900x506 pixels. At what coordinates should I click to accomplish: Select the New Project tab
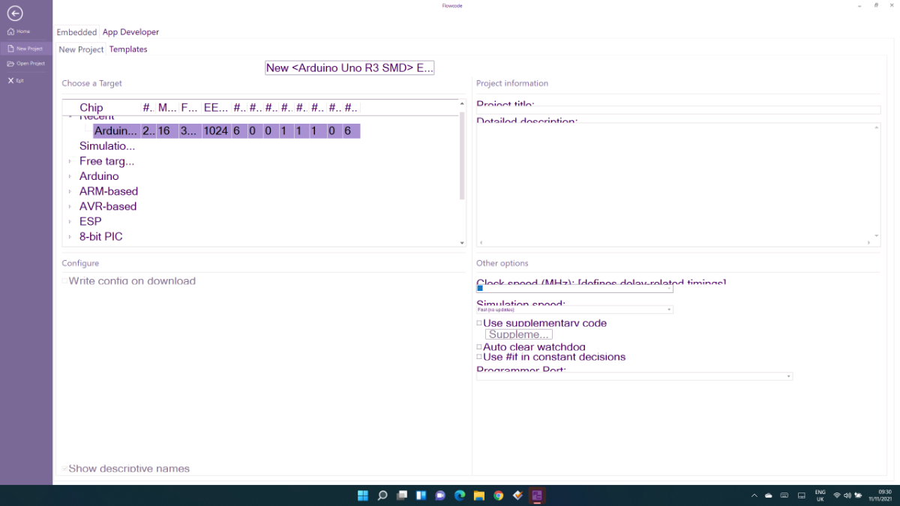(81, 49)
